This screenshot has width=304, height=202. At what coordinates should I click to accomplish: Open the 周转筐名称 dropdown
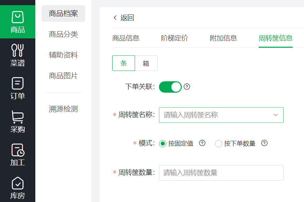tap(221, 115)
